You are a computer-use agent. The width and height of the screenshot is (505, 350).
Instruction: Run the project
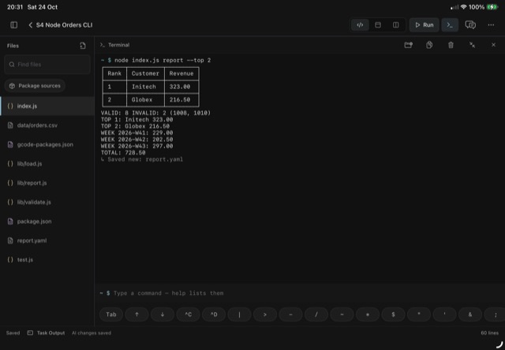click(424, 24)
